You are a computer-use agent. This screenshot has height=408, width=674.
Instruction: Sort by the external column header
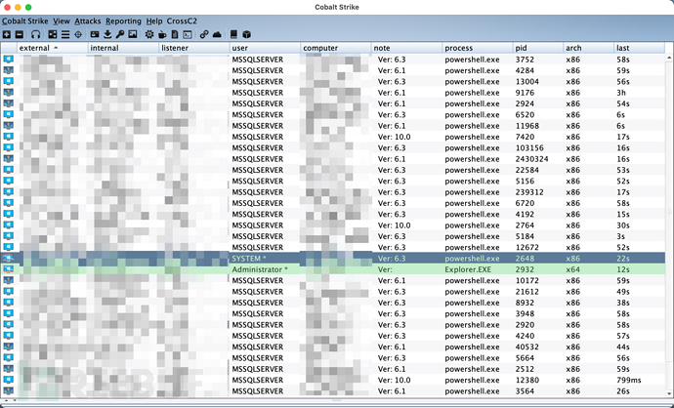tap(52, 48)
